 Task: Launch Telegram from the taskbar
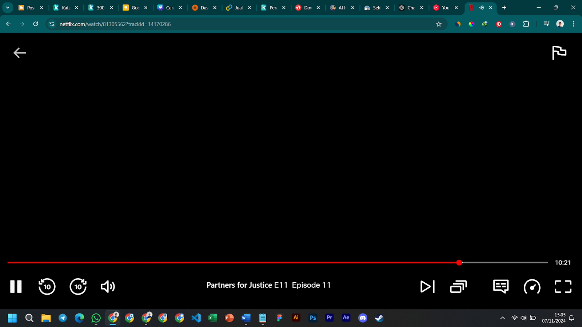coord(63,318)
